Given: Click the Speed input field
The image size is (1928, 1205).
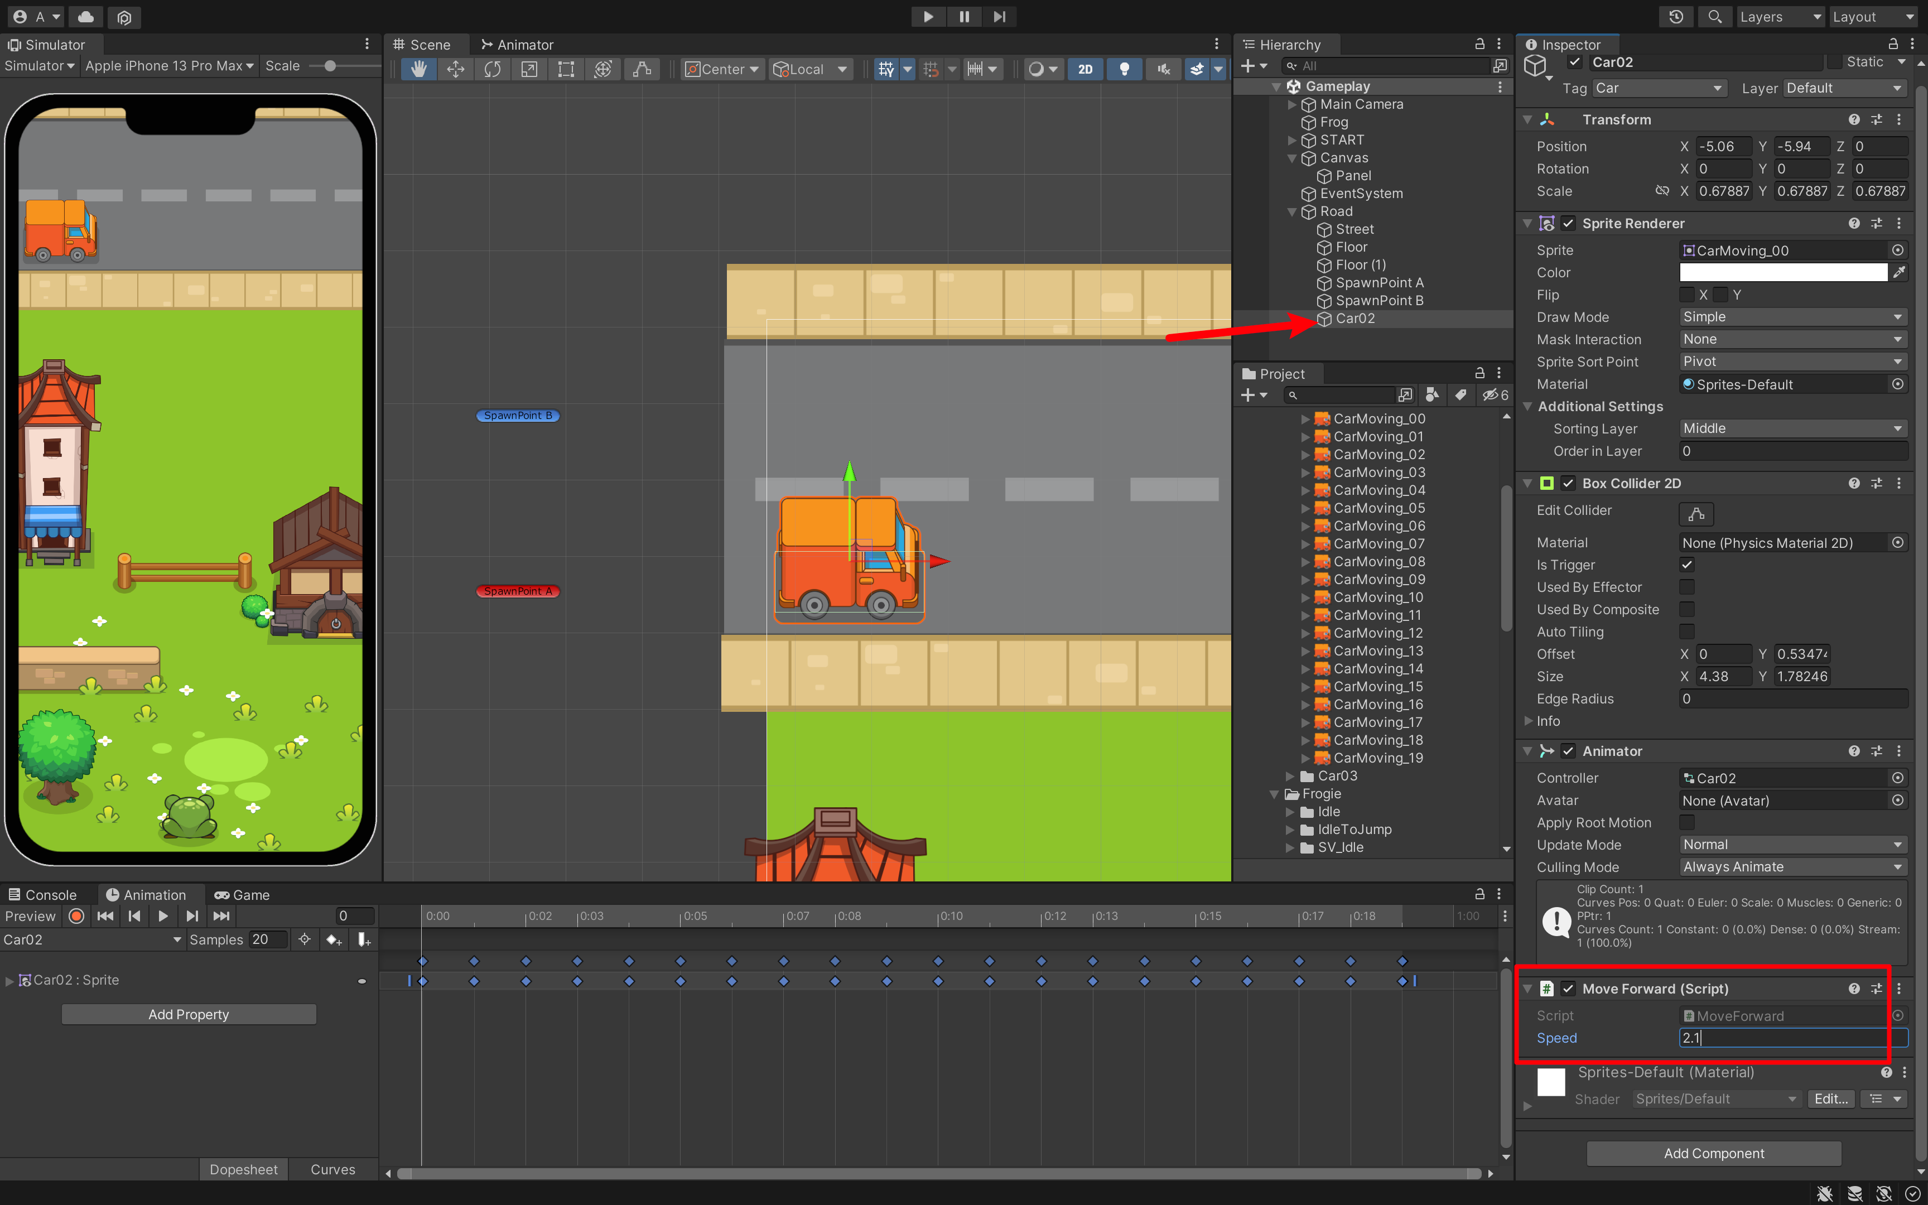Looking at the screenshot, I should pos(1792,1038).
